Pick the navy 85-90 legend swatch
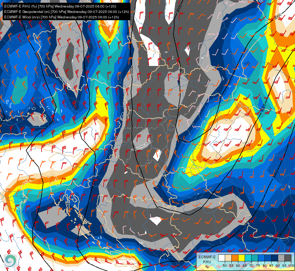295x271 pixels. pos(275,258)
